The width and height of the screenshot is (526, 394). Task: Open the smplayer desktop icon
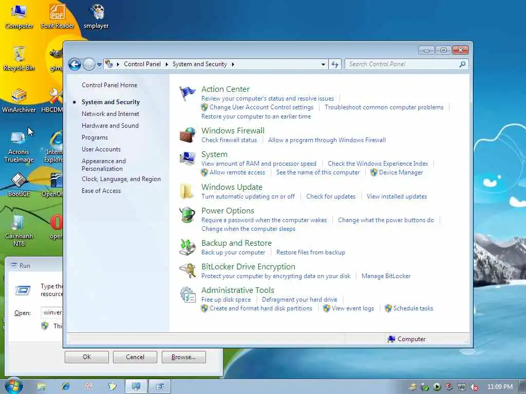[96, 16]
